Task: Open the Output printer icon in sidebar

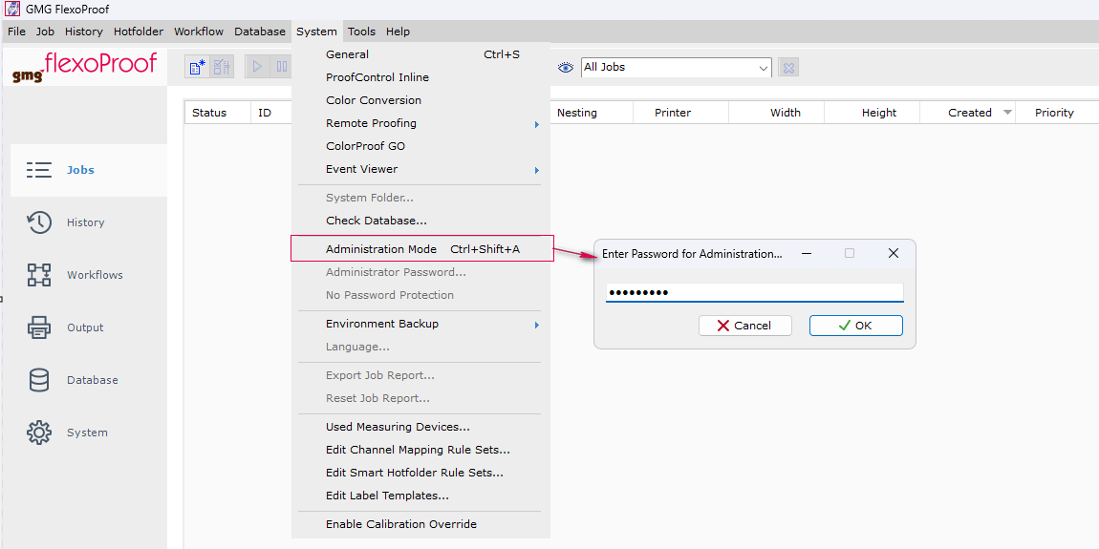Action: click(39, 327)
